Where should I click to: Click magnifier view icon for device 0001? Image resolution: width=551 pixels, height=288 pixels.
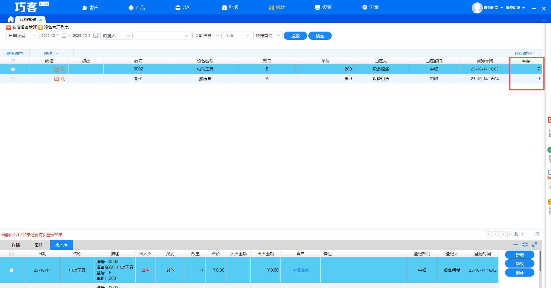63,79
